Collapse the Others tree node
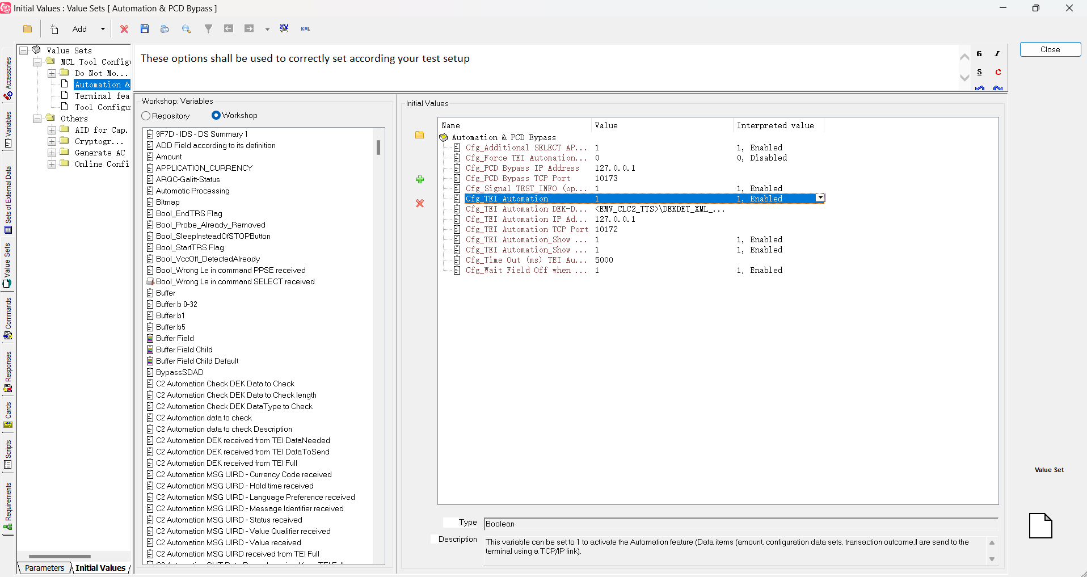The width and height of the screenshot is (1087, 577). click(37, 119)
